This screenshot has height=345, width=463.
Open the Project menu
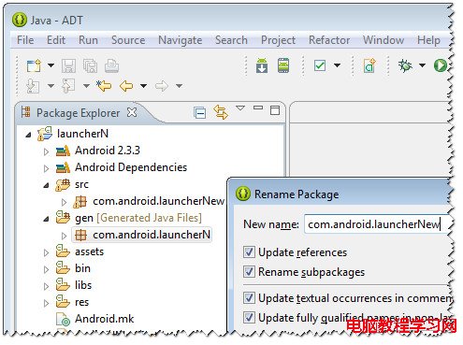[278, 40]
